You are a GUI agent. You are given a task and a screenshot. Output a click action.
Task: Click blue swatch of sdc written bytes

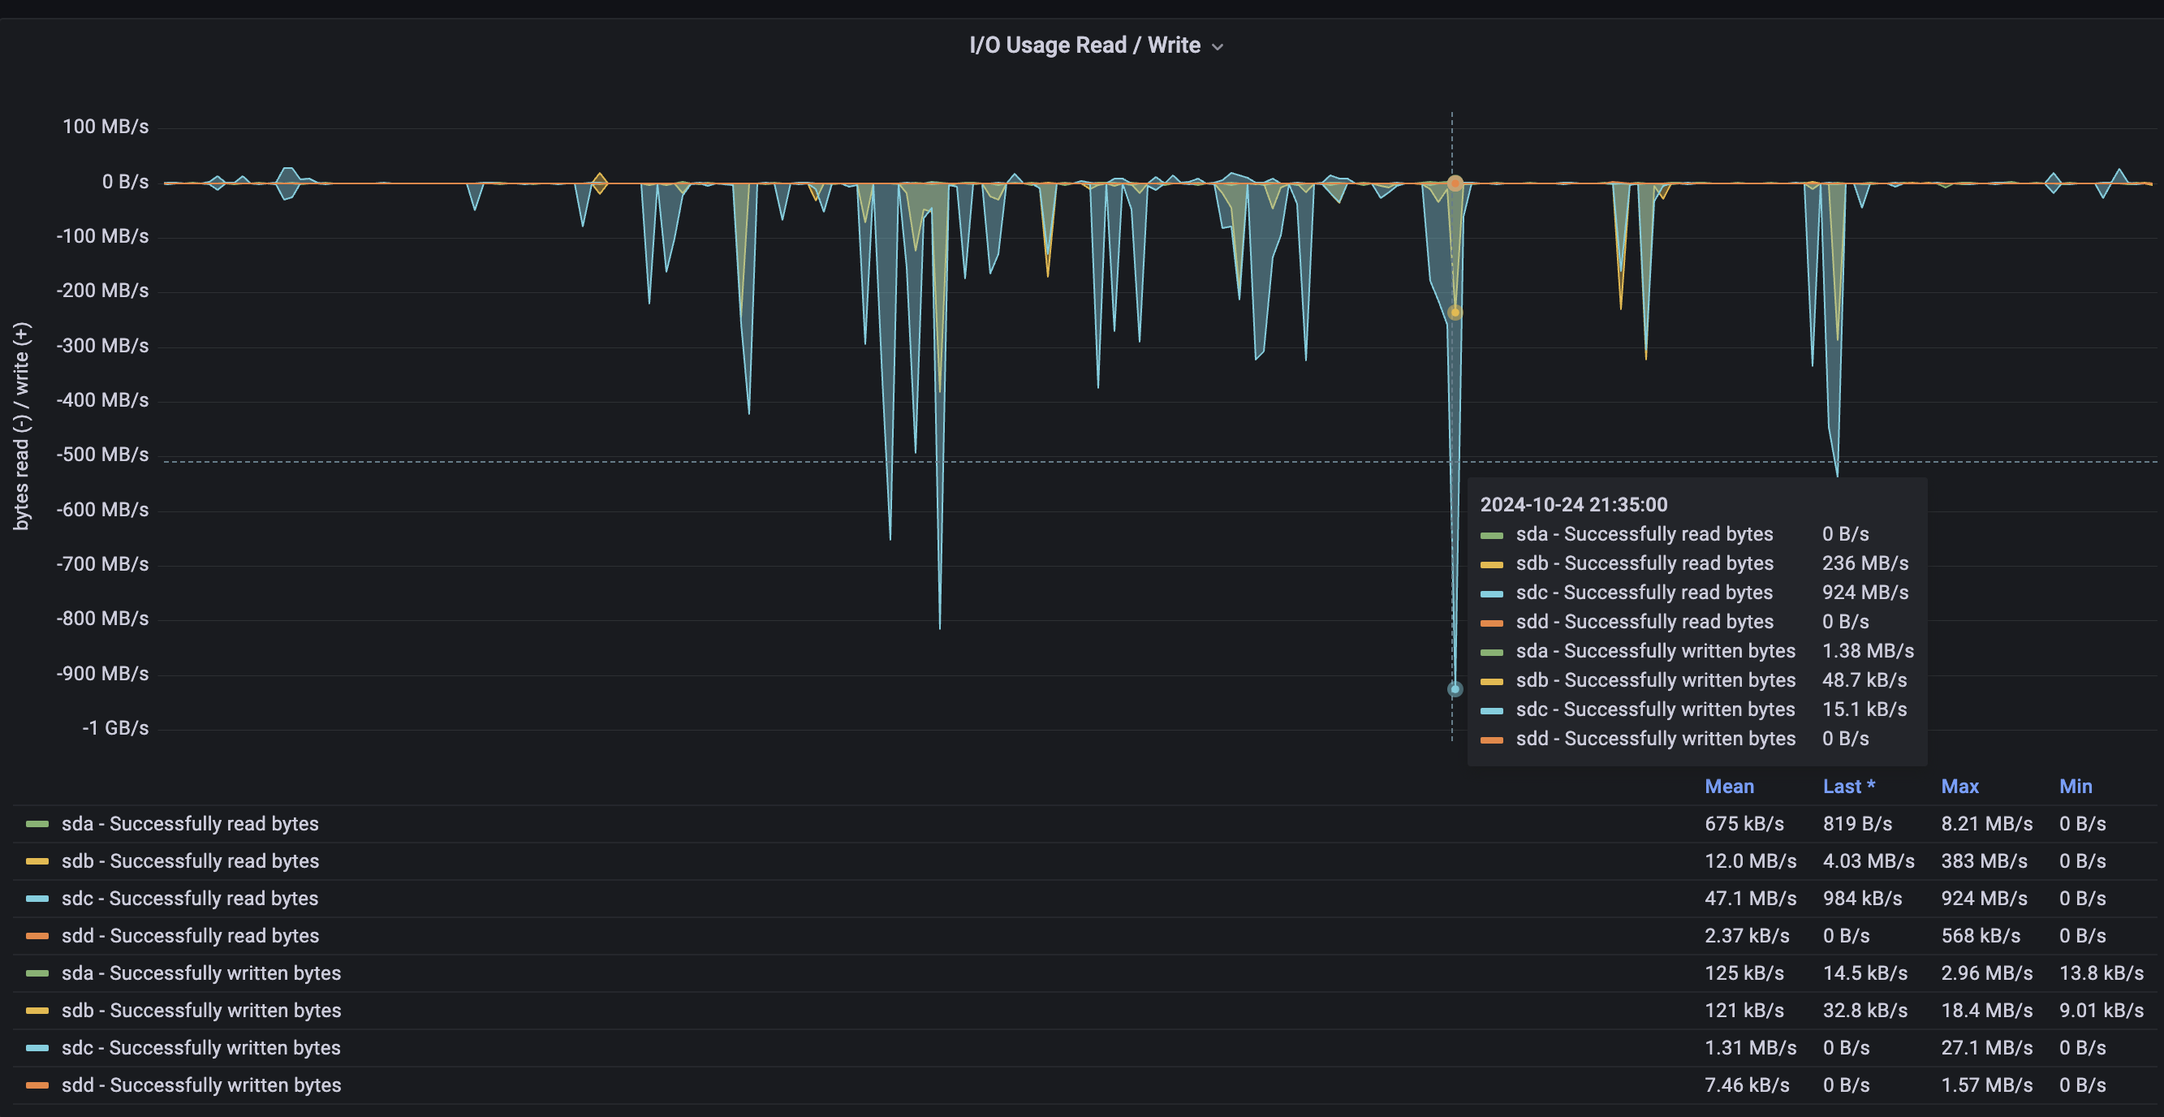click(x=37, y=1048)
